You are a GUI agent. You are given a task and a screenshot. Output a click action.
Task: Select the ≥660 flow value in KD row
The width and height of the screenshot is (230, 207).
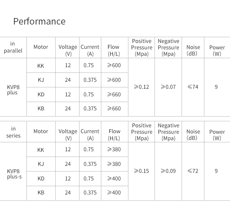[114, 94]
